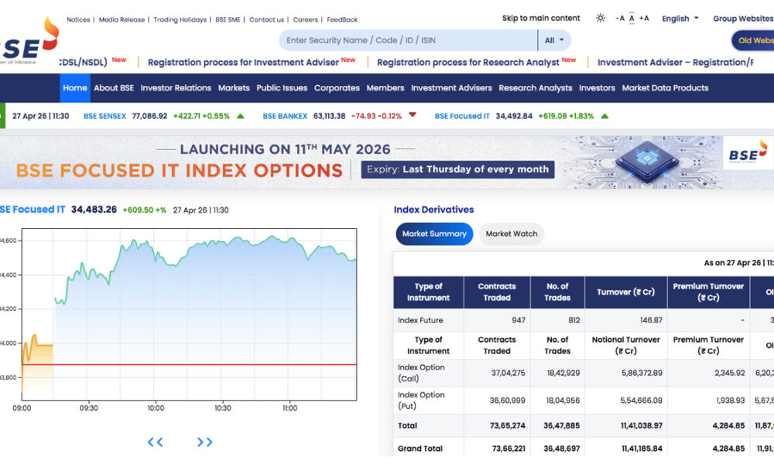Decrease font size with -A

[x=619, y=19]
